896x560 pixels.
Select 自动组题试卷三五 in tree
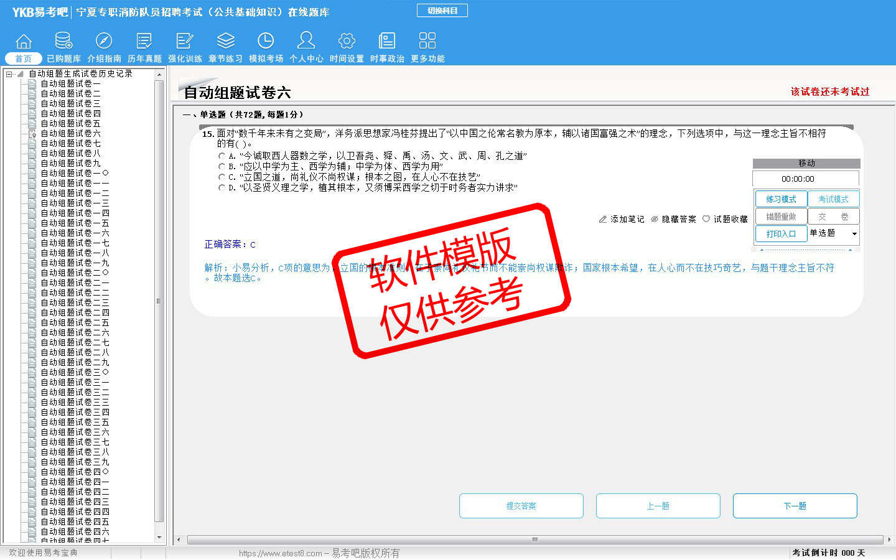[x=75, y=422]
